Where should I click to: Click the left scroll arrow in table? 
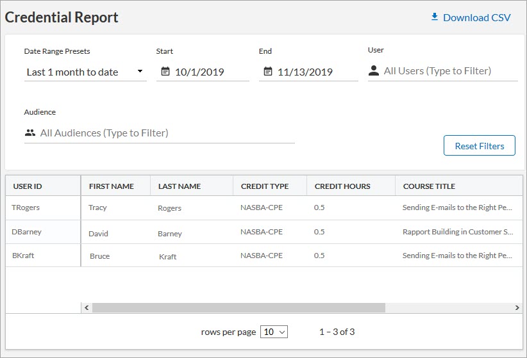click(x=87, y=308)
